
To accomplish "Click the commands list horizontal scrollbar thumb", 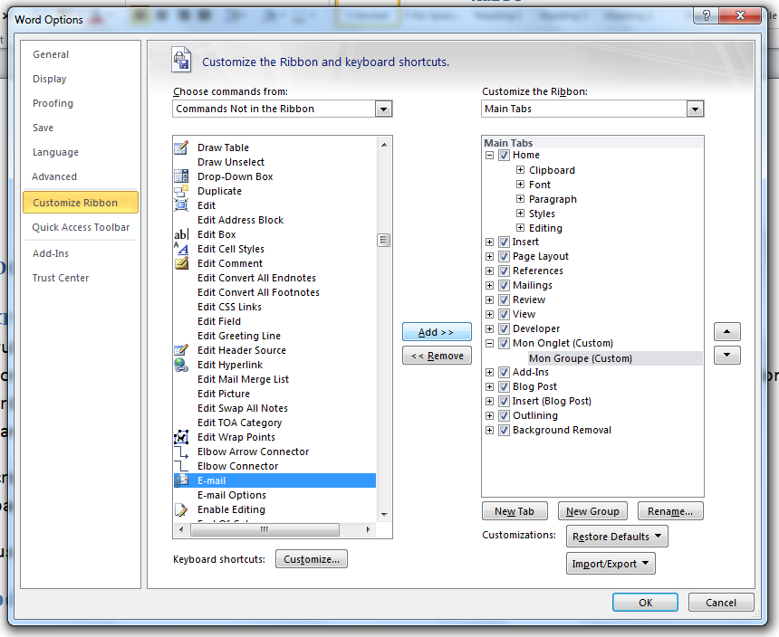I will pos(264,530).
